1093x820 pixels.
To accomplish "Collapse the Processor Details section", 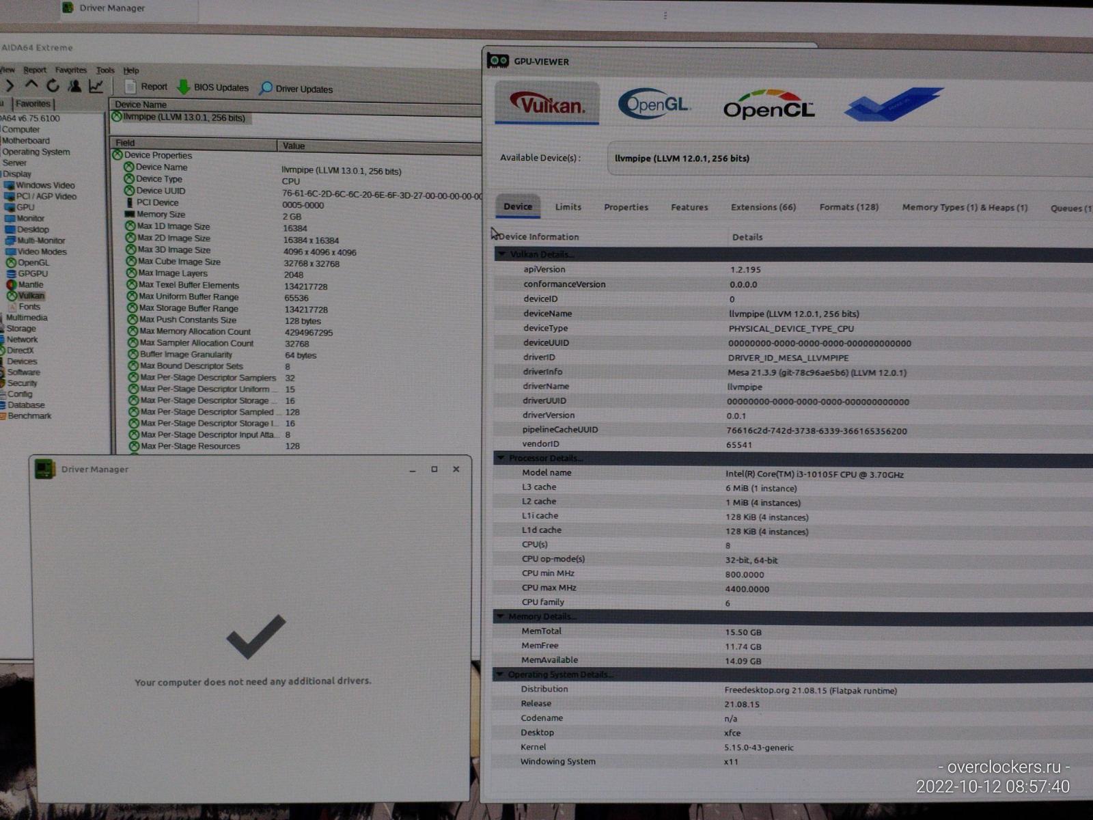I will (x=501, y=458).
